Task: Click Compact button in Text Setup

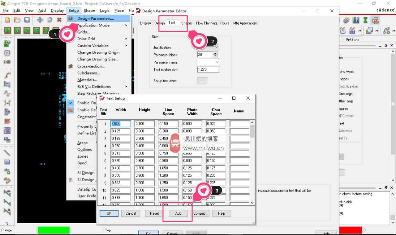Action: 200,213
